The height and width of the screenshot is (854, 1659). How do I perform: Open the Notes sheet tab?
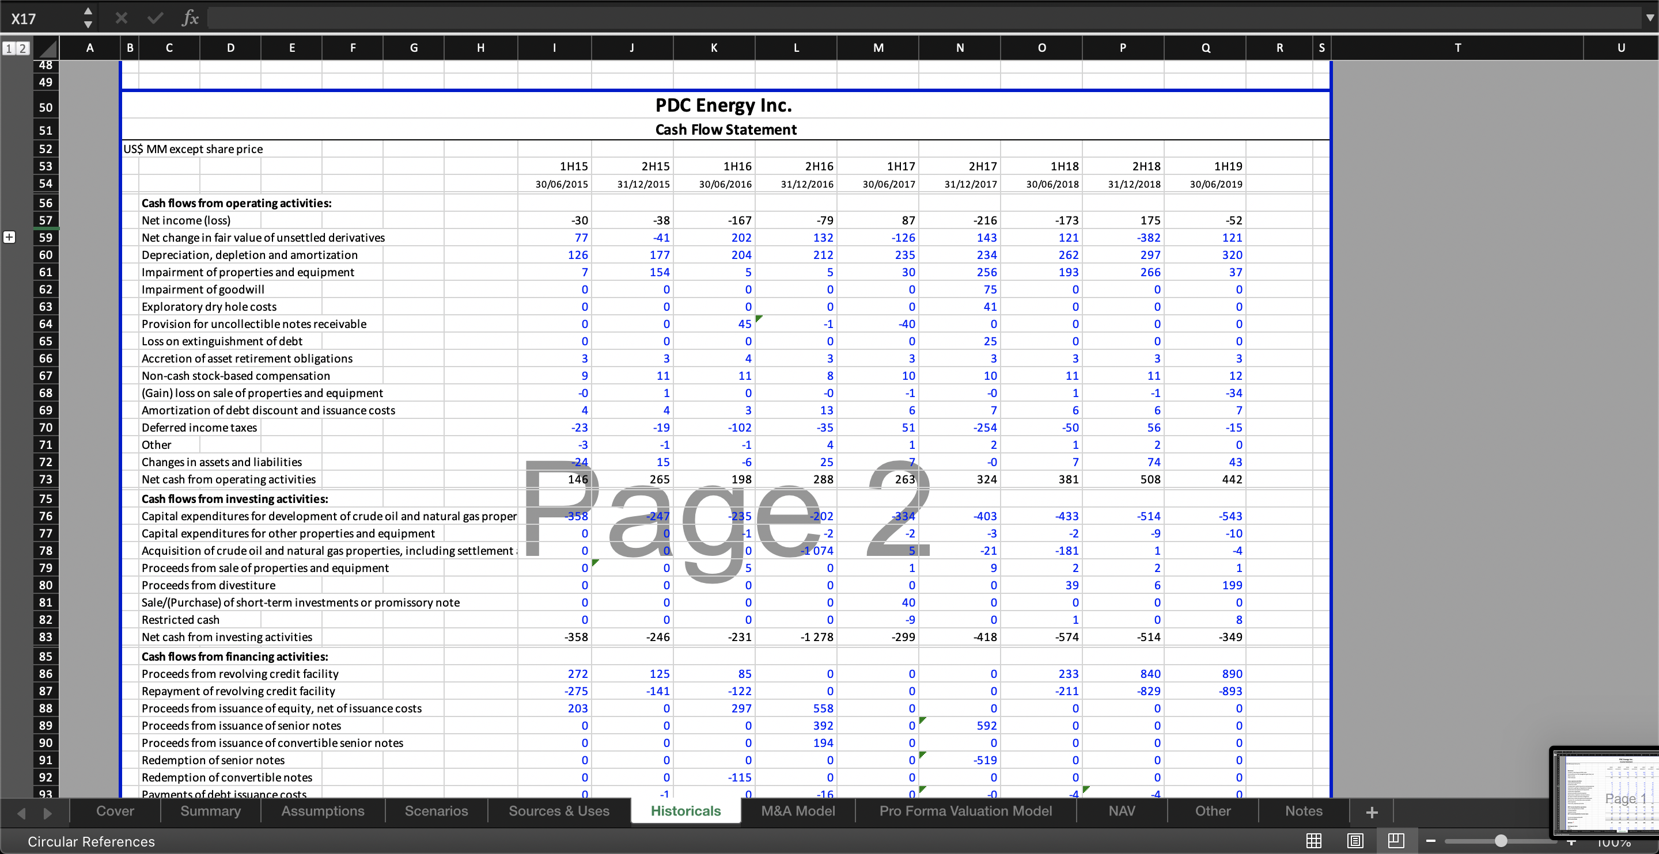[x=1304, y=811]
